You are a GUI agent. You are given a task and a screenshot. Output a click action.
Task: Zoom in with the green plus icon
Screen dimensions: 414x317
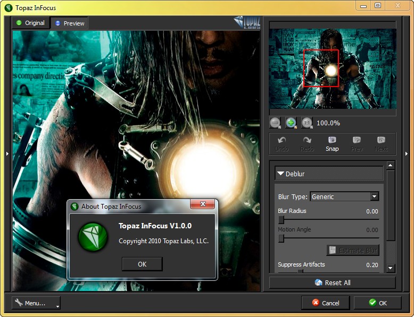pyautogui.click(x=291, y=123)
